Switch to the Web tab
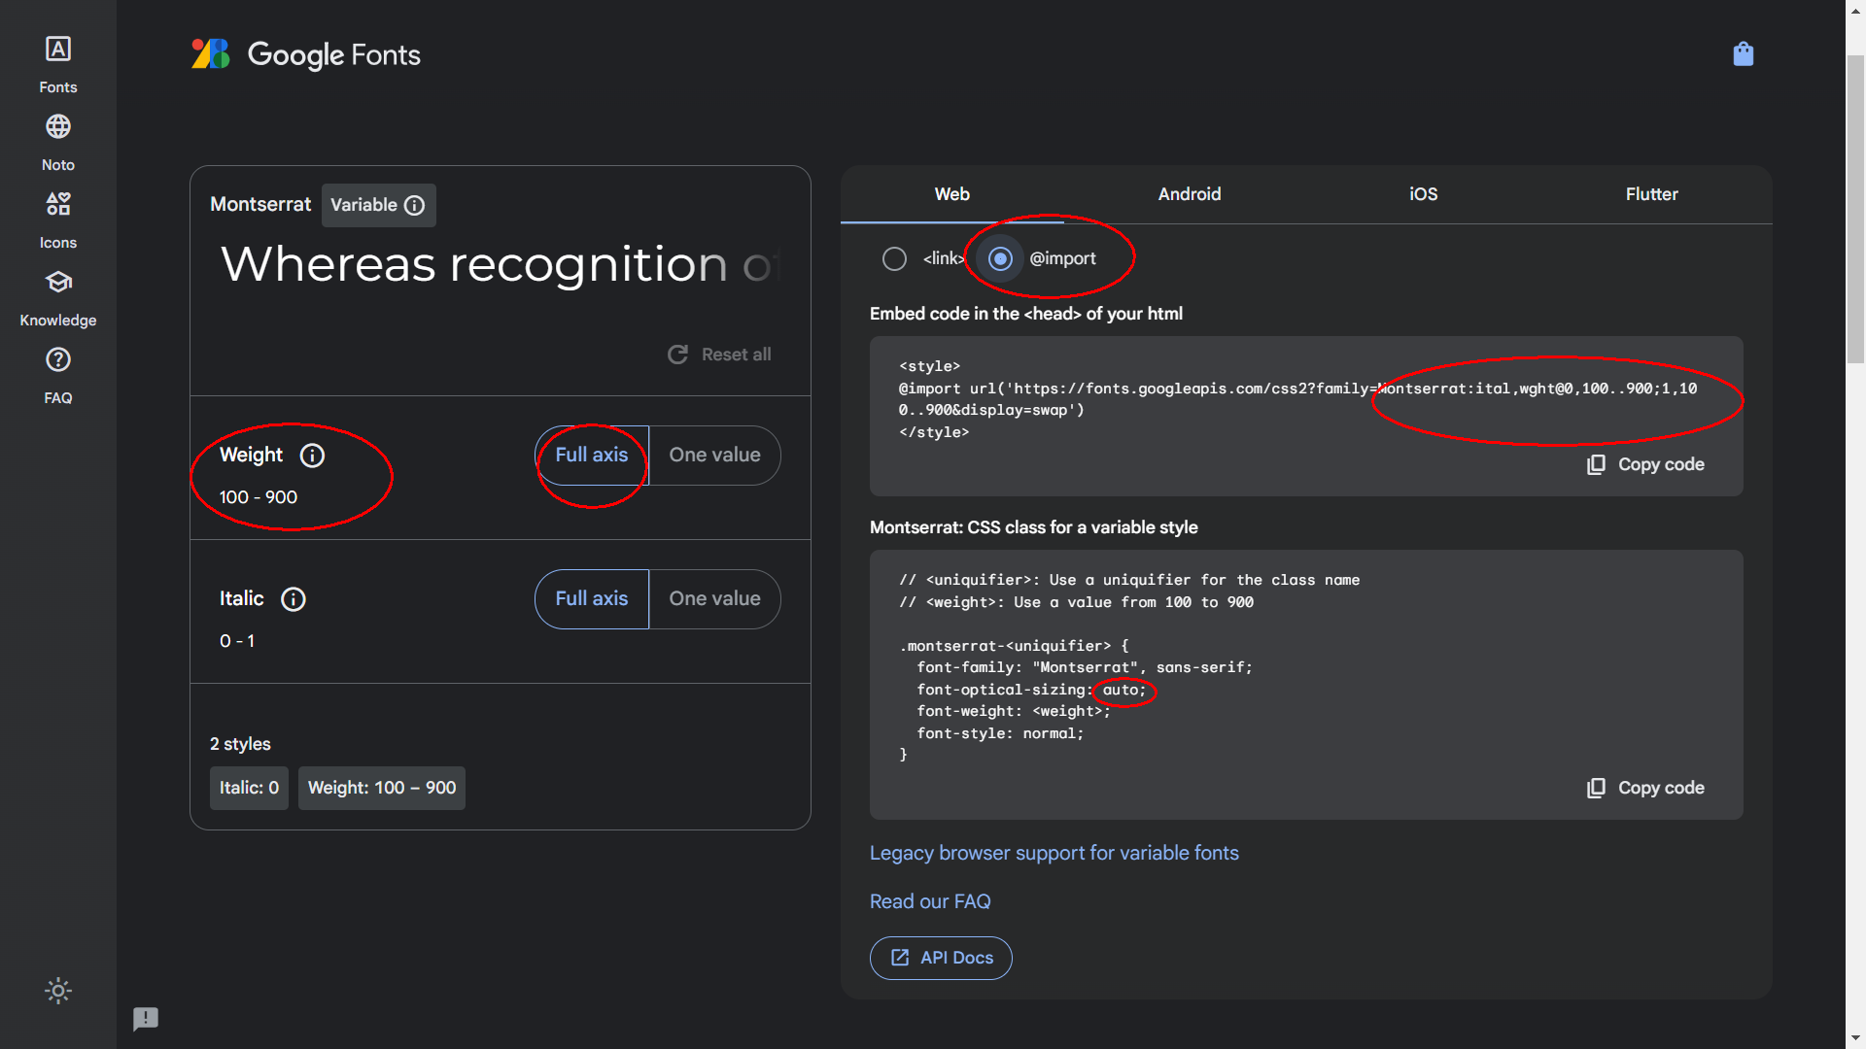The image size is (1866, 1049). tap(952, 194)
